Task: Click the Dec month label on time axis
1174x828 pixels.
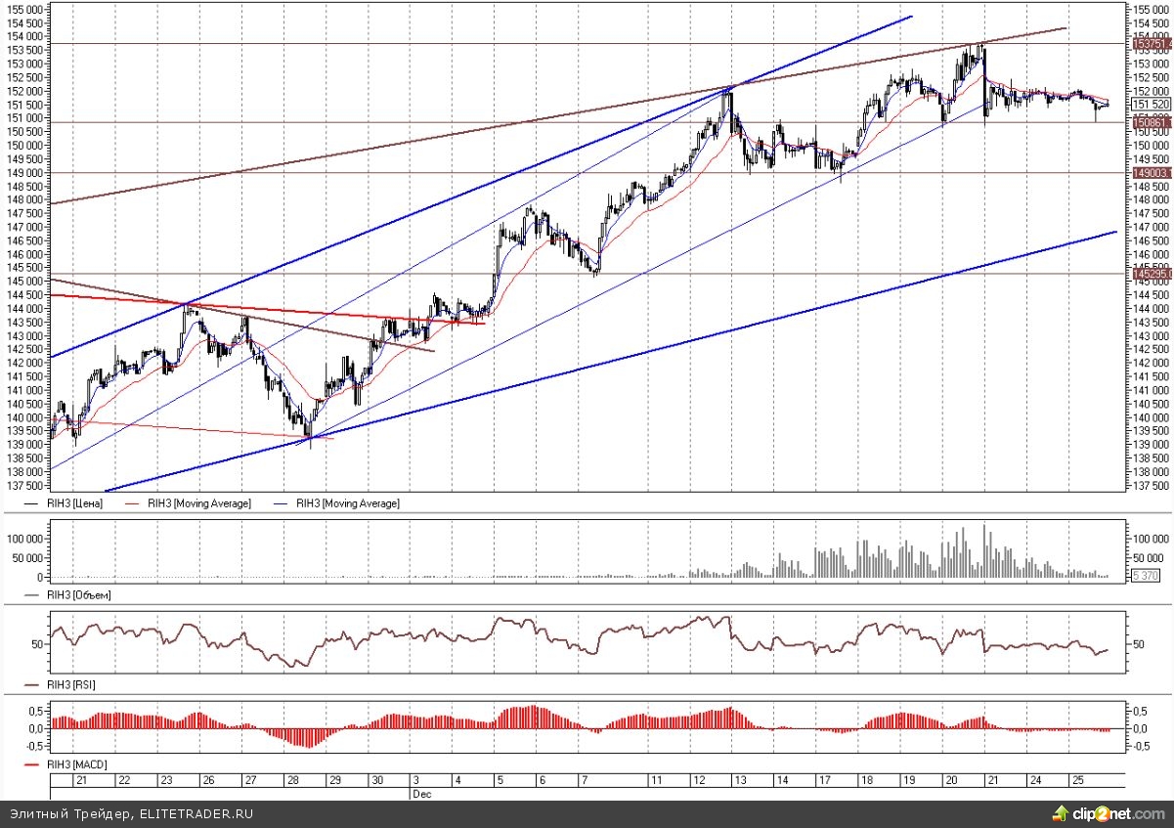Action: [x=422, y=794]
